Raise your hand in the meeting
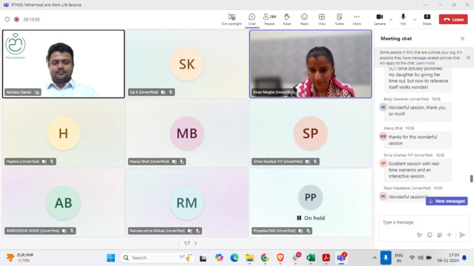This screenshot has height=266, width=474. tap(287, 19)
